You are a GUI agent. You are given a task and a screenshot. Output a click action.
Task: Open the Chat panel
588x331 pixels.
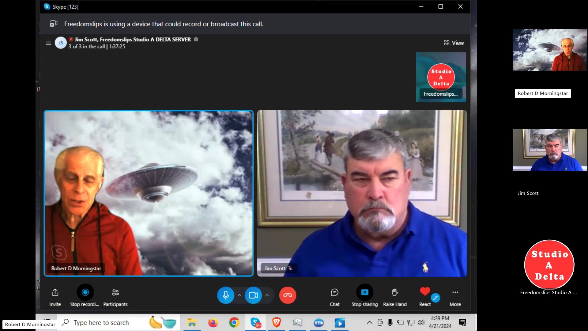pos(334,292)
